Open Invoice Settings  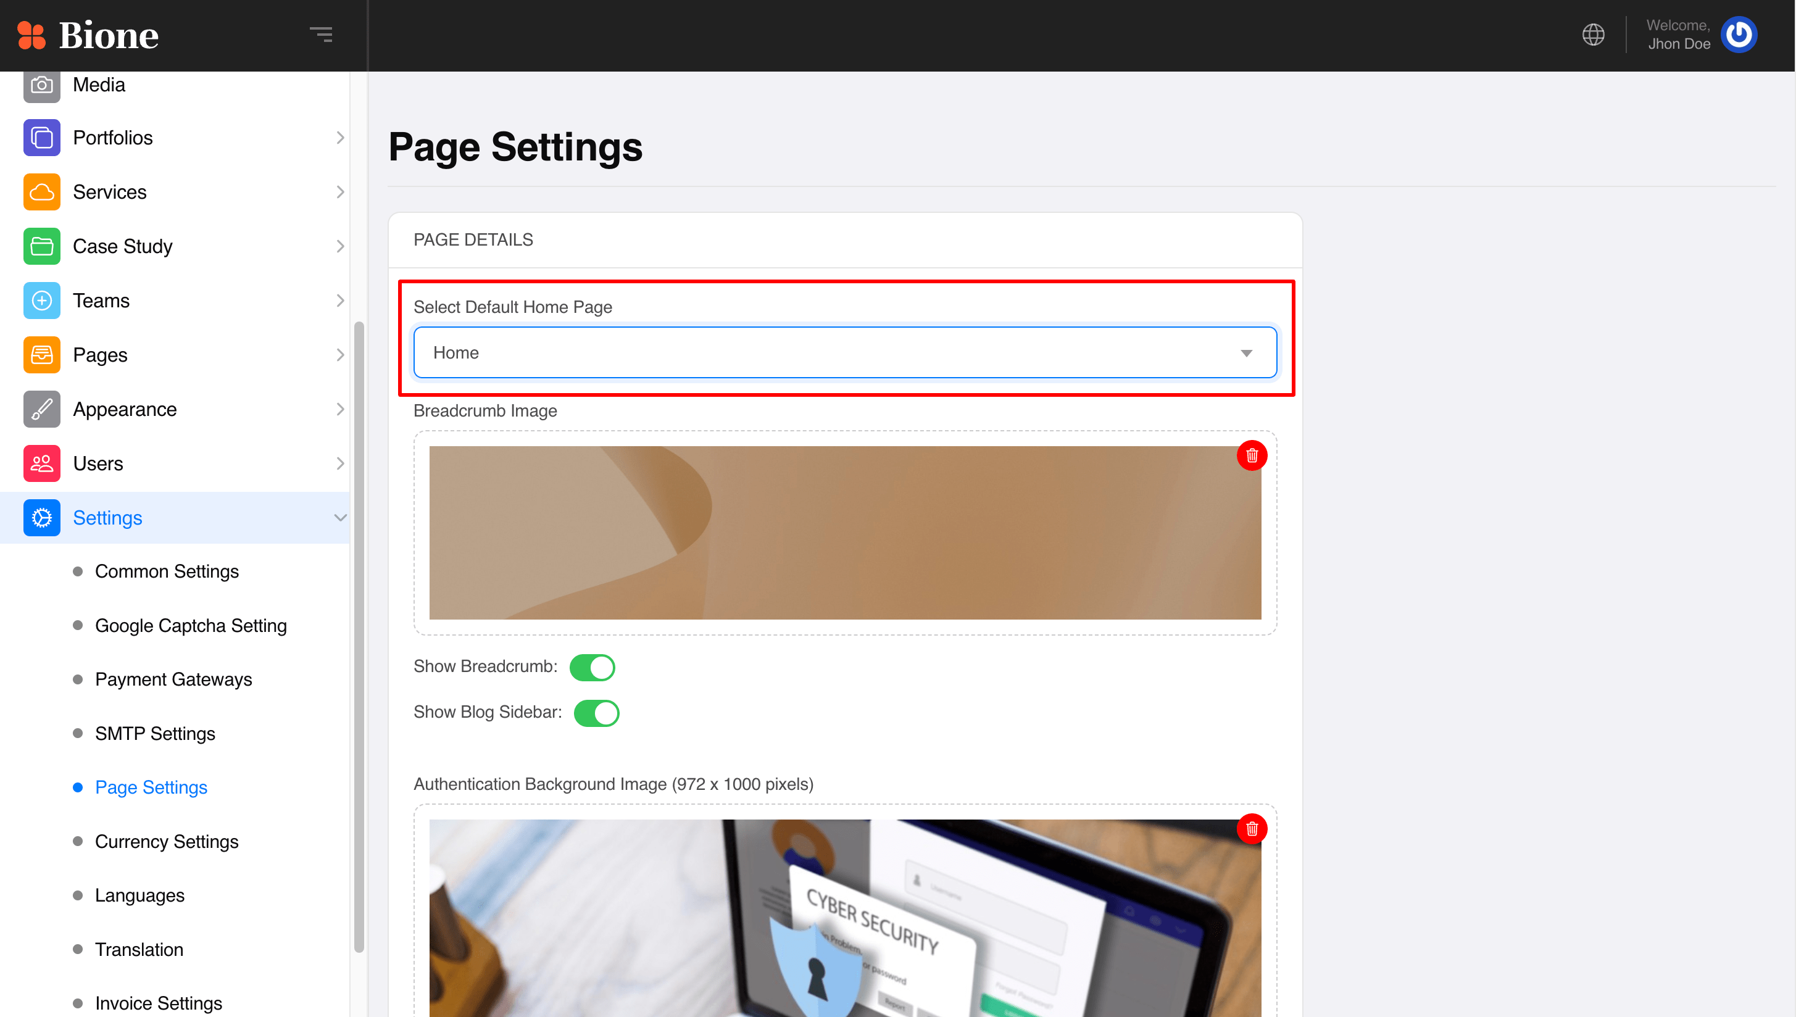(x=159, y=1003)
